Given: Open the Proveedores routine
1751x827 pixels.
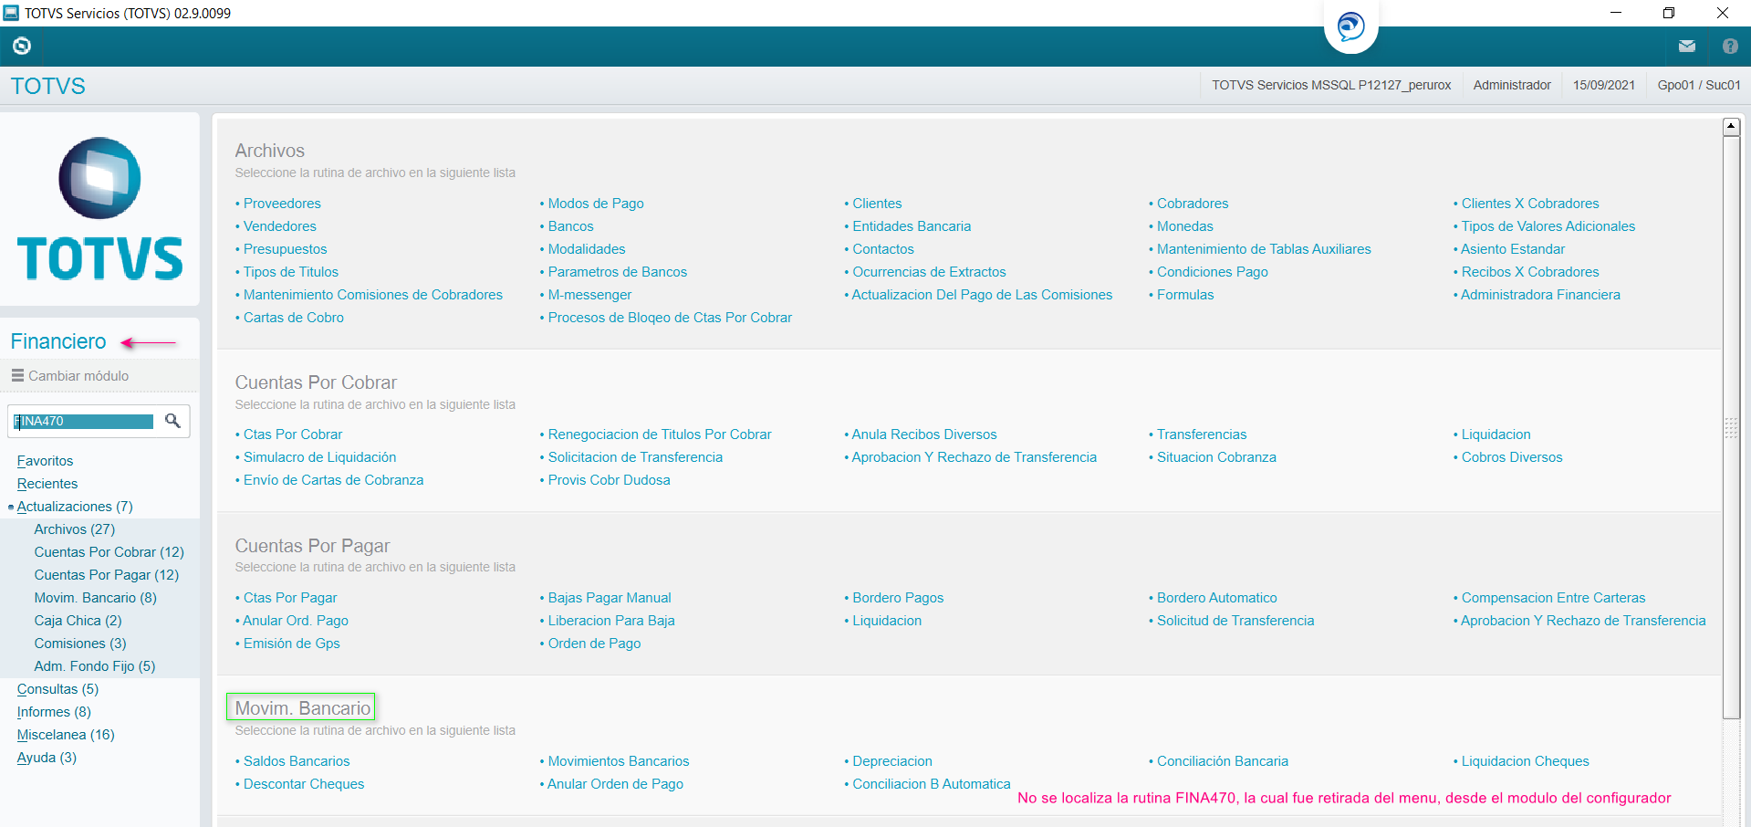Looking at the screenshot, I should tap(282, 204).
